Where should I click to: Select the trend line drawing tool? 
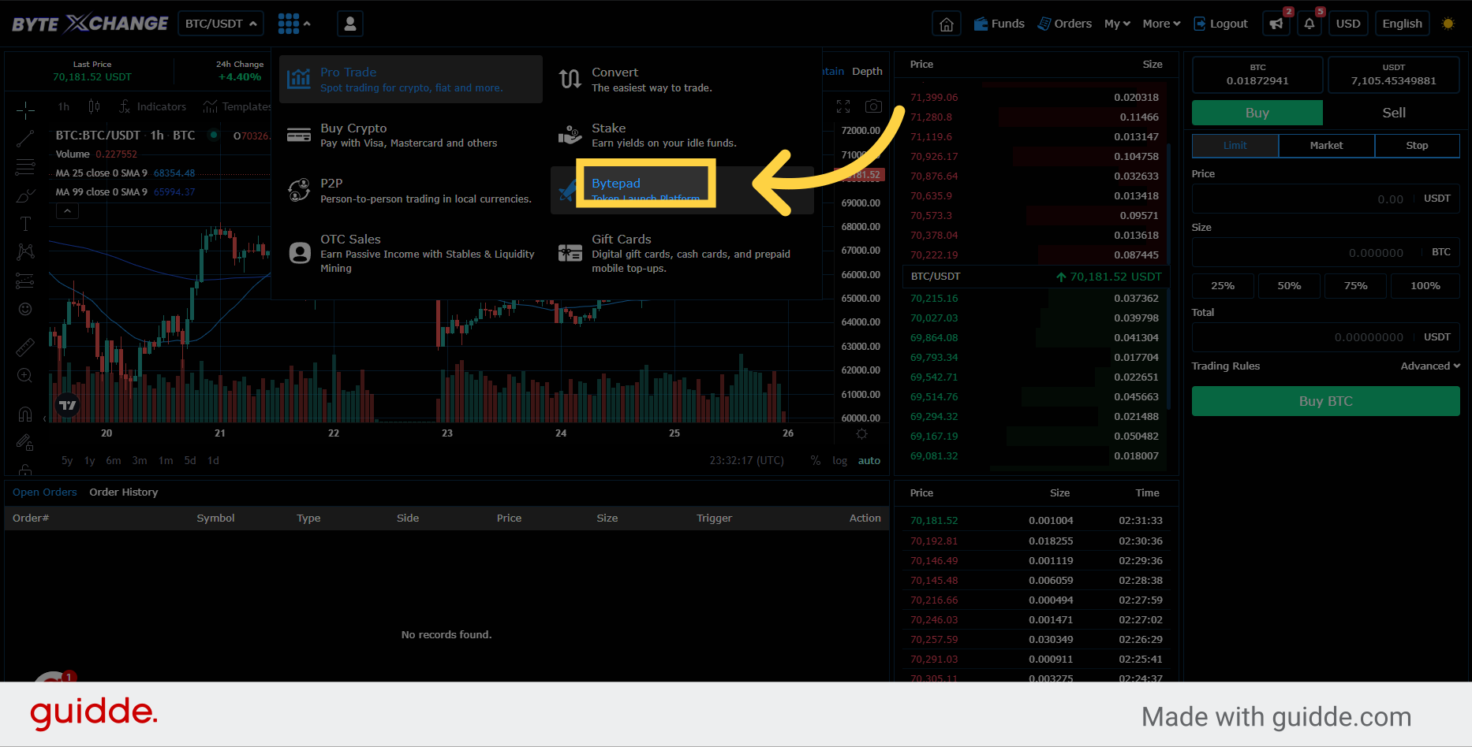(x=25, y=139)
